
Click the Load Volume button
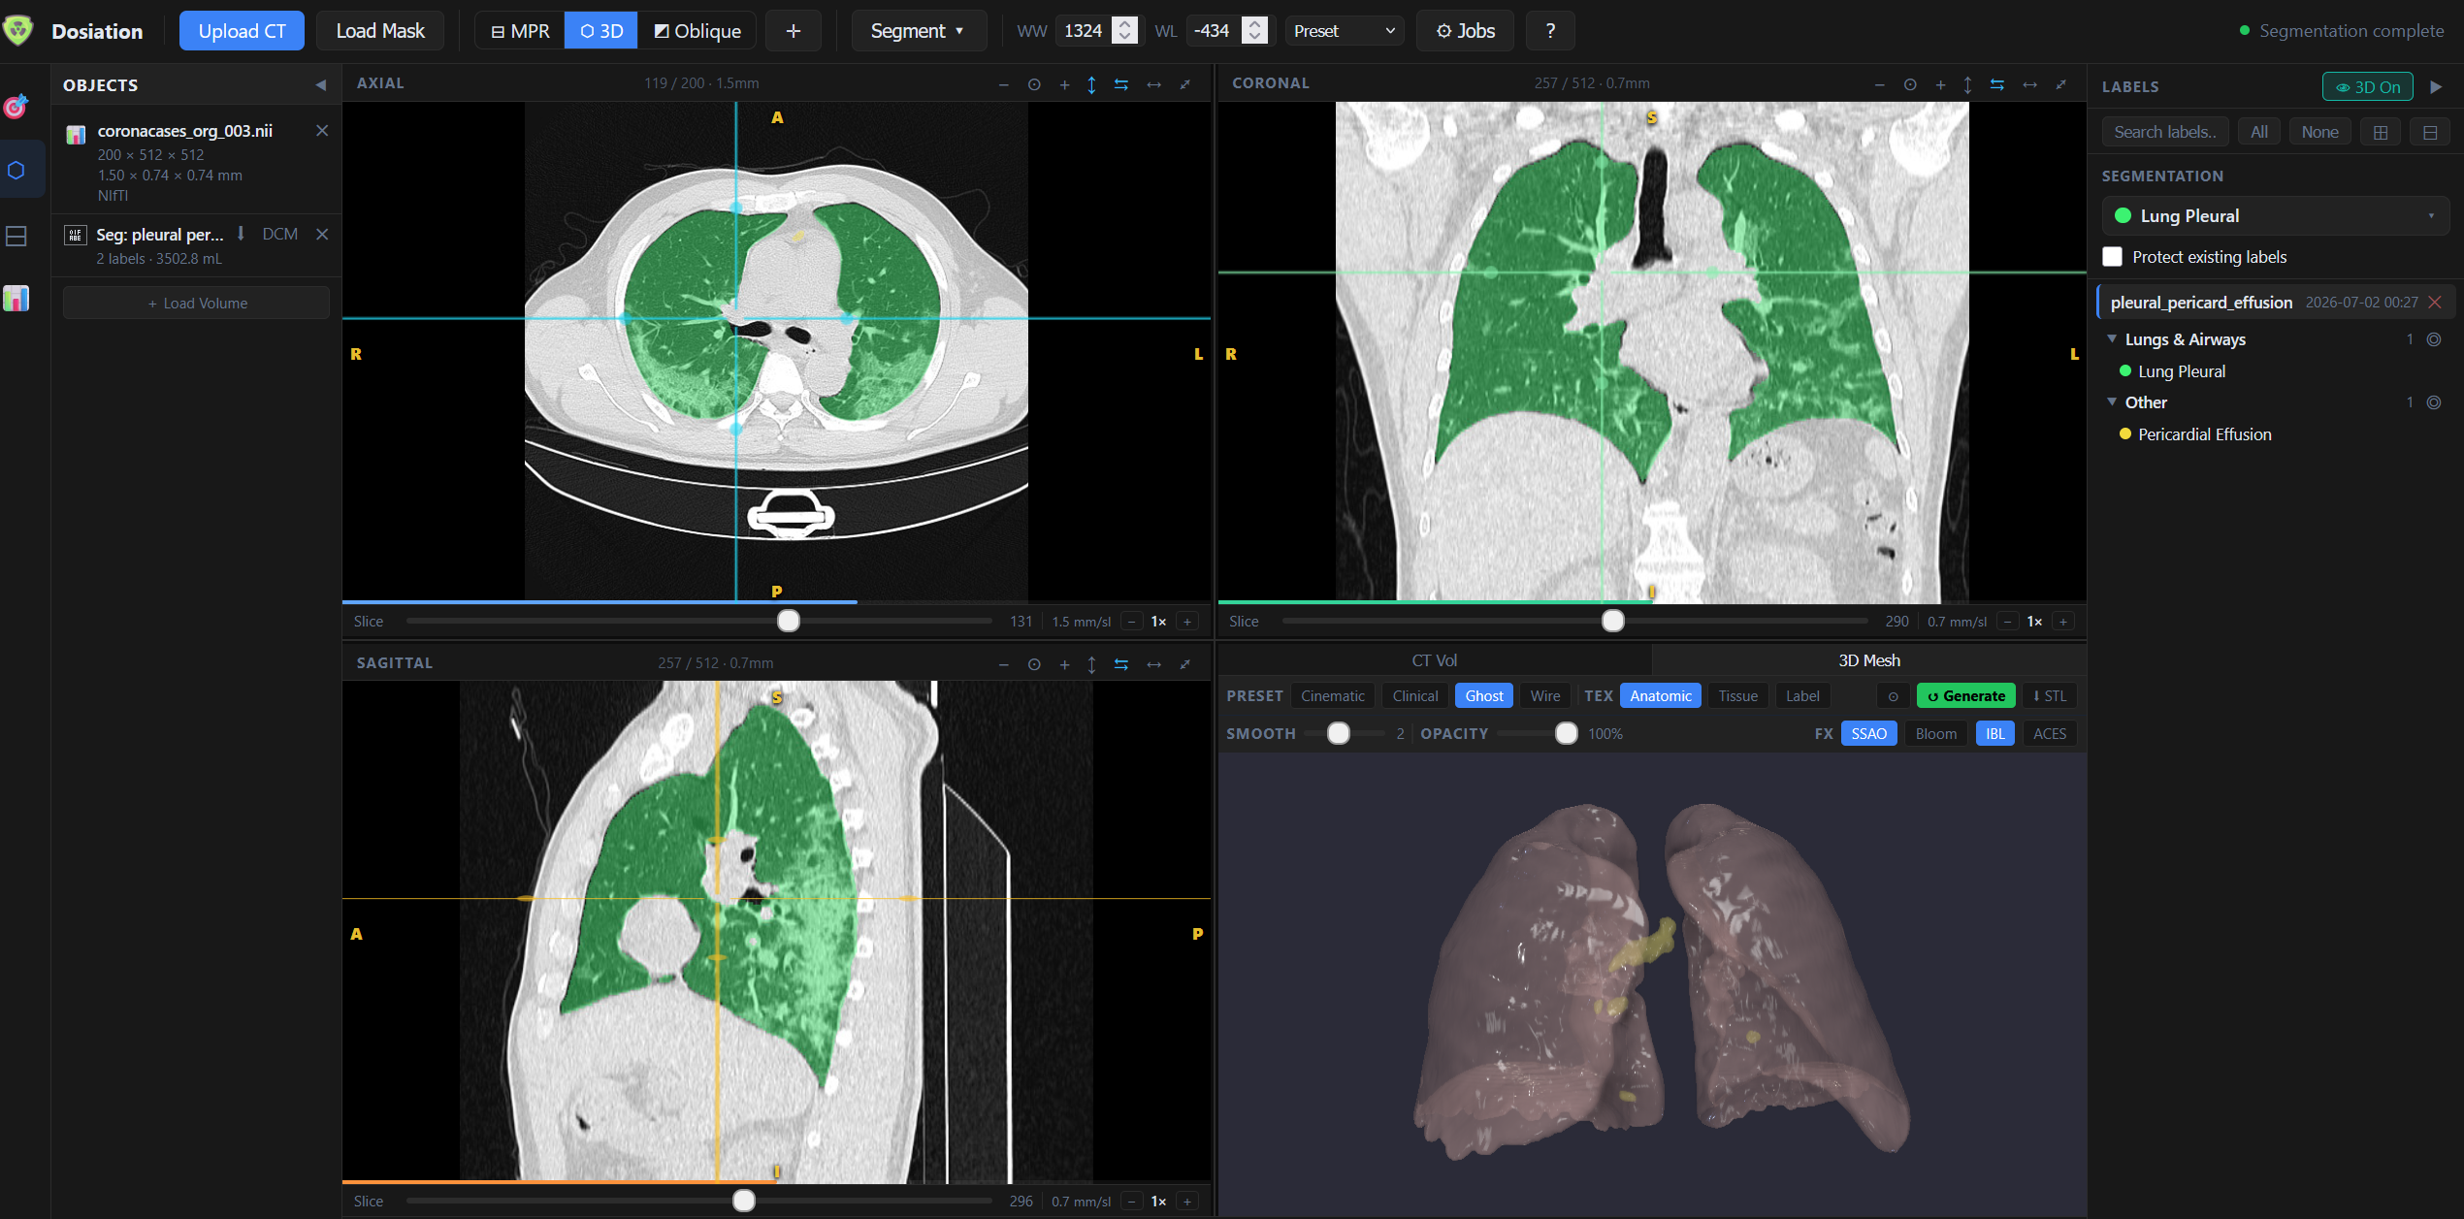(x=196, y=304)
